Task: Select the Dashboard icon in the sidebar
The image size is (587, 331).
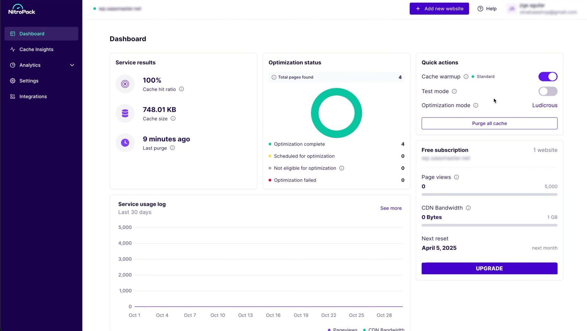Action: tap(12, 33)
